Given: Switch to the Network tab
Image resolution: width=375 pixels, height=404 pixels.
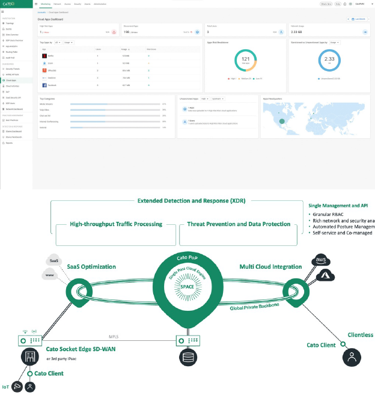Looking at the screenshot, I should pos(57,4).
